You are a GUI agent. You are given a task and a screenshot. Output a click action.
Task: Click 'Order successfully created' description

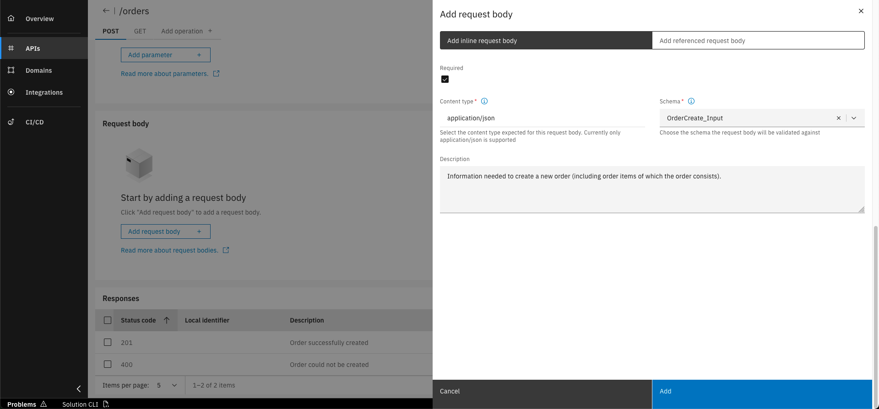[x=329, y=343]
